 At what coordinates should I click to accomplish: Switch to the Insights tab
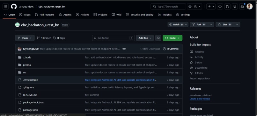[165, 15]
